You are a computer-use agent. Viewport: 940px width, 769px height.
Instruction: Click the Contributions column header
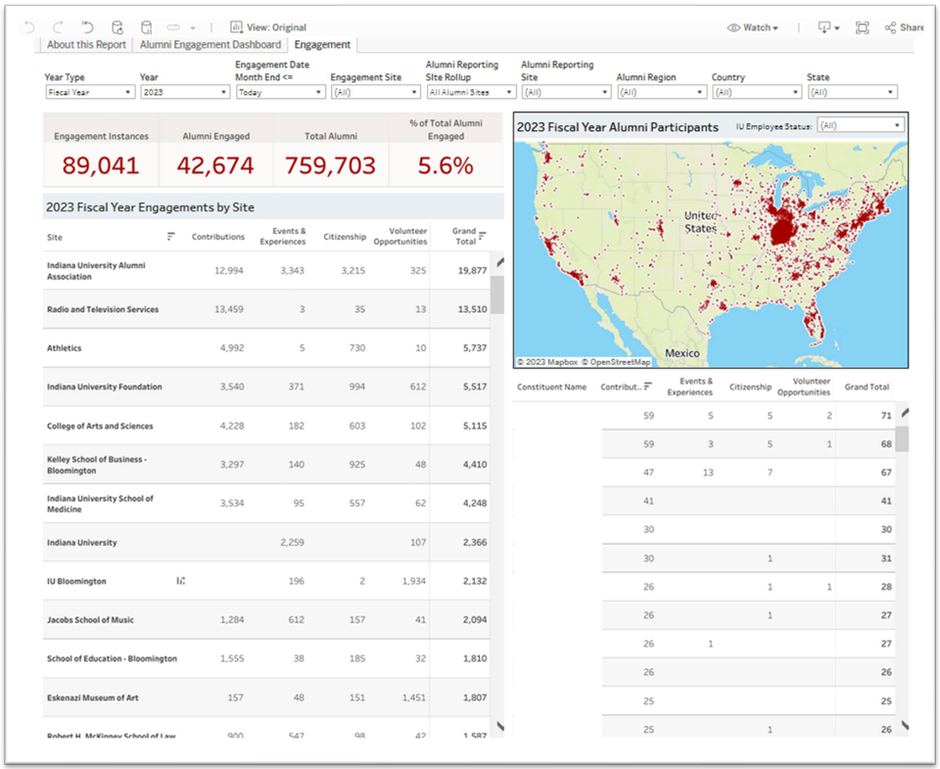[218, 237]
